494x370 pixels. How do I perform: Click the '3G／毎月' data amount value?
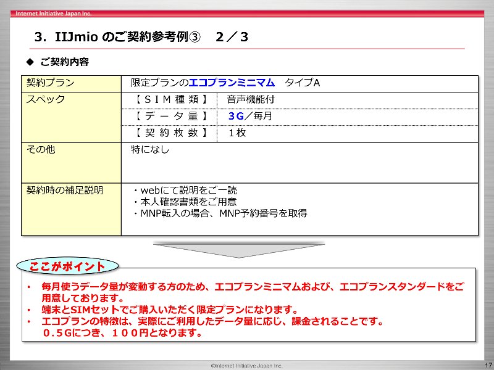click(250, 116)
